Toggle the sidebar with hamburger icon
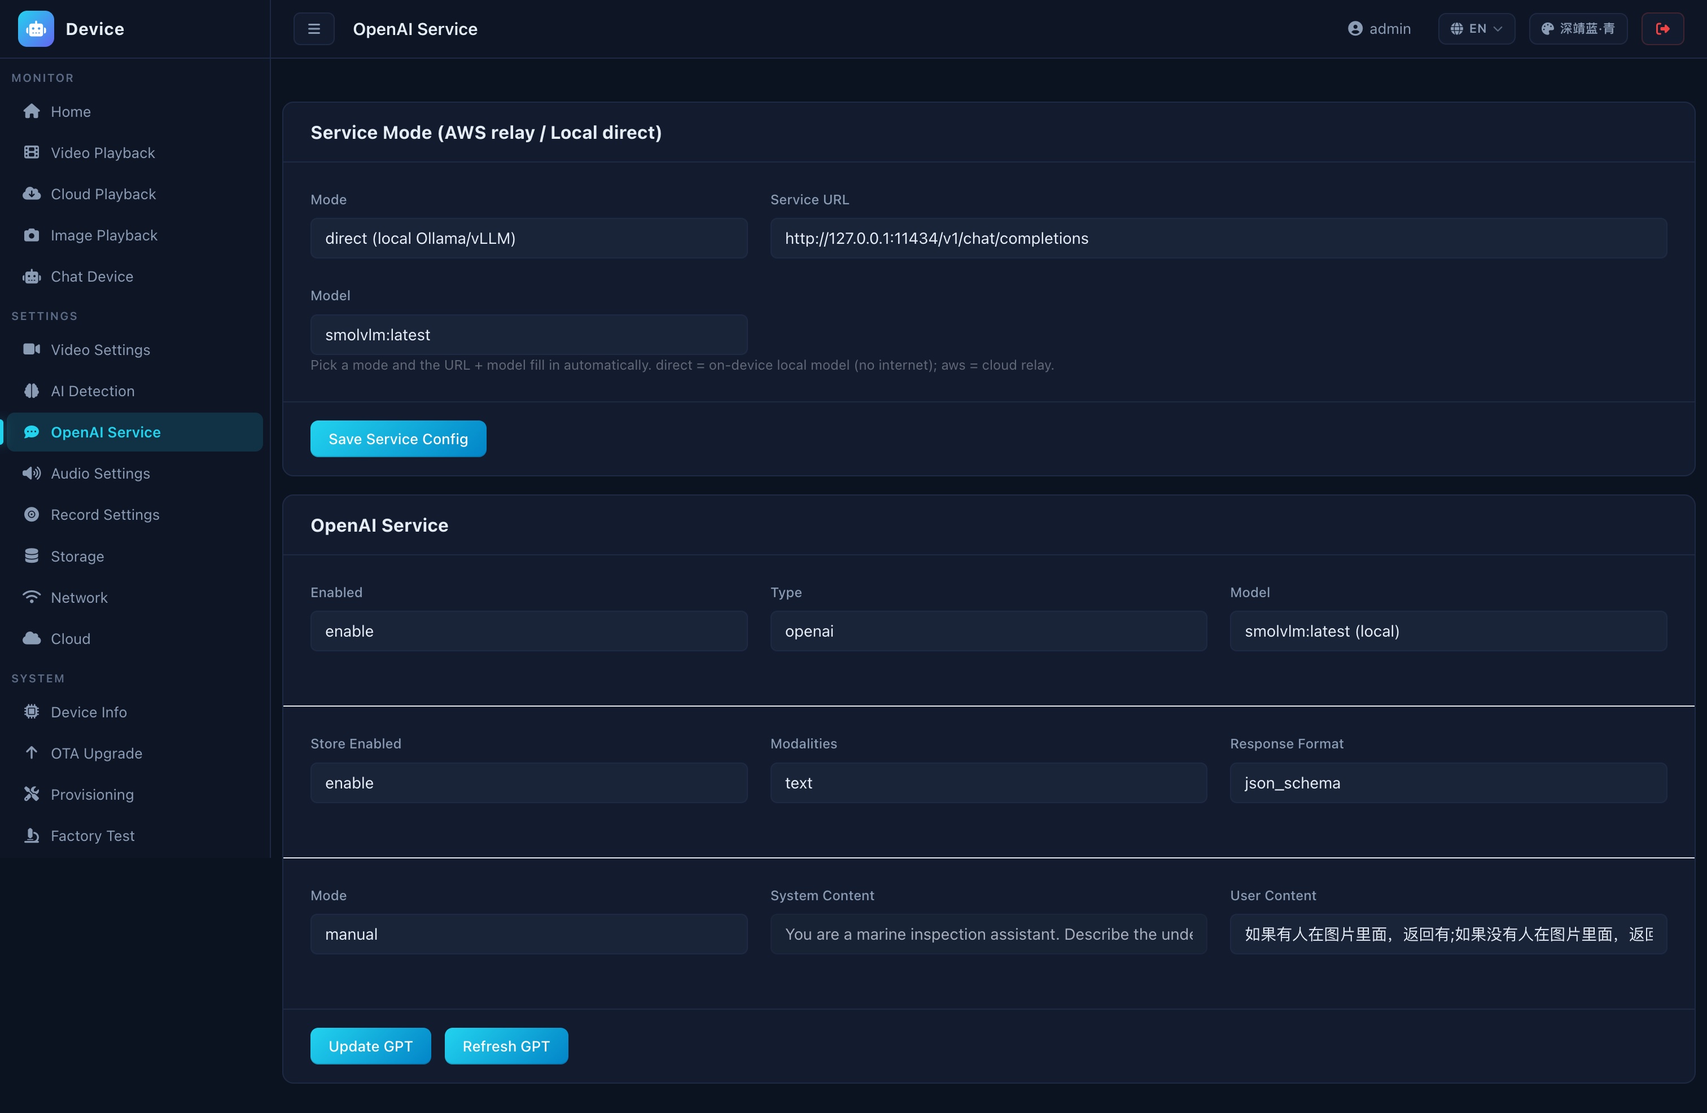Viewport: 1707px width, 1113px height. click(314, 29)
